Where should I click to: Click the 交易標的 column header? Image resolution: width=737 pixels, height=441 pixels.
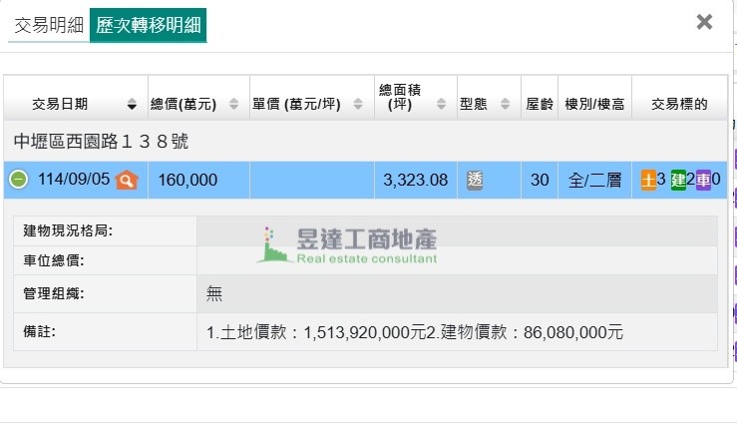[678, 104]
